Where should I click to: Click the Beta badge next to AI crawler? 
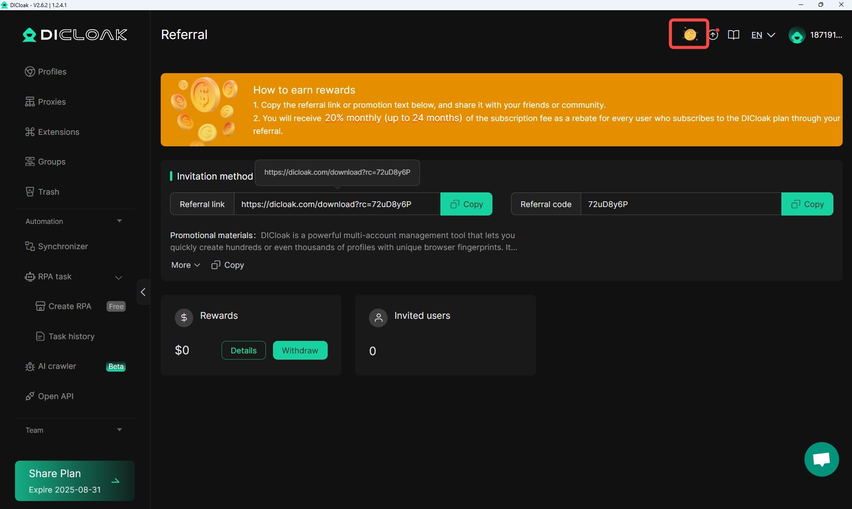coord(116,367)
